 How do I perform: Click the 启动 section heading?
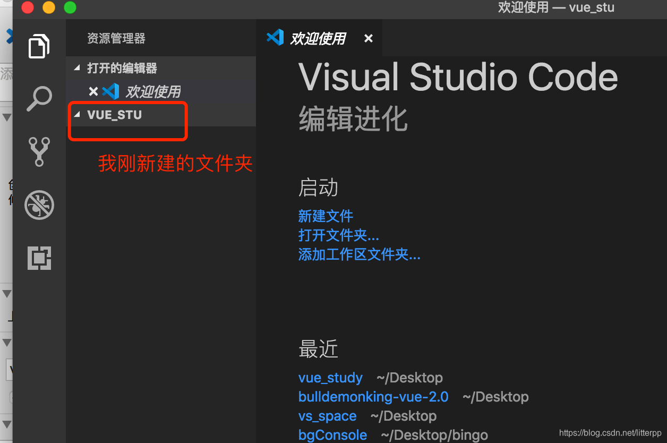319,188
